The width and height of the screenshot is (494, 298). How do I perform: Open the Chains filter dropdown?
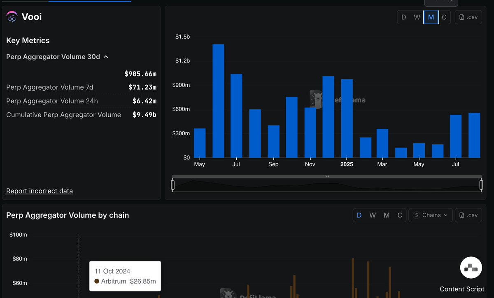(x=430, y=215)
